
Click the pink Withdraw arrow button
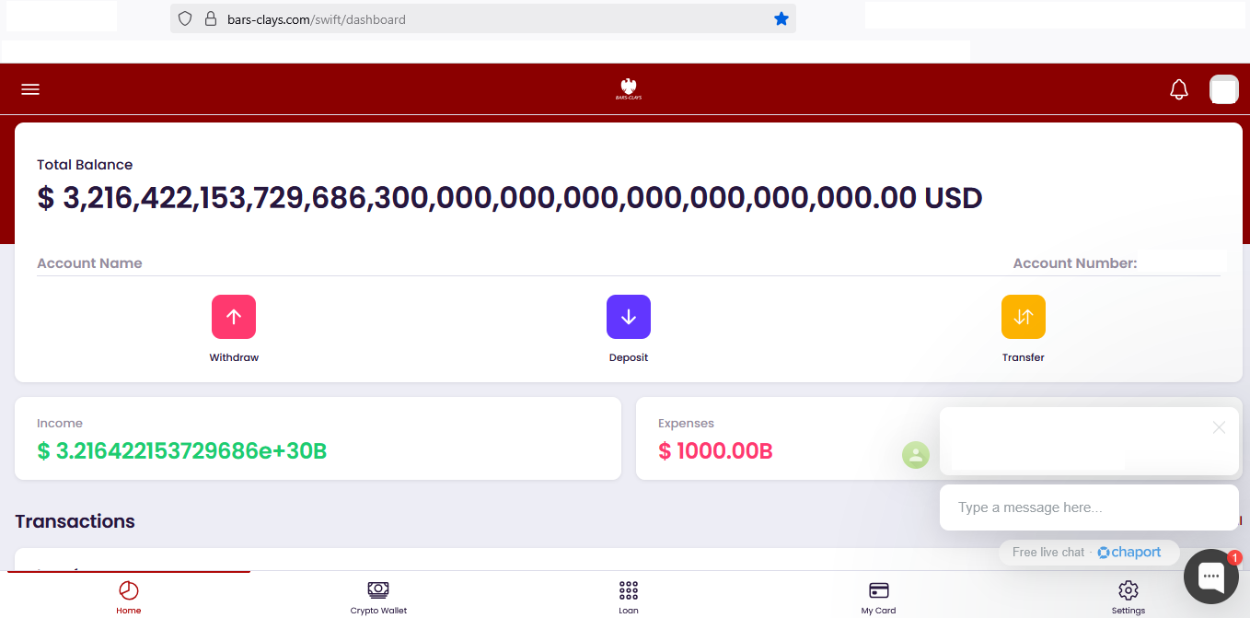coord(234,317)
